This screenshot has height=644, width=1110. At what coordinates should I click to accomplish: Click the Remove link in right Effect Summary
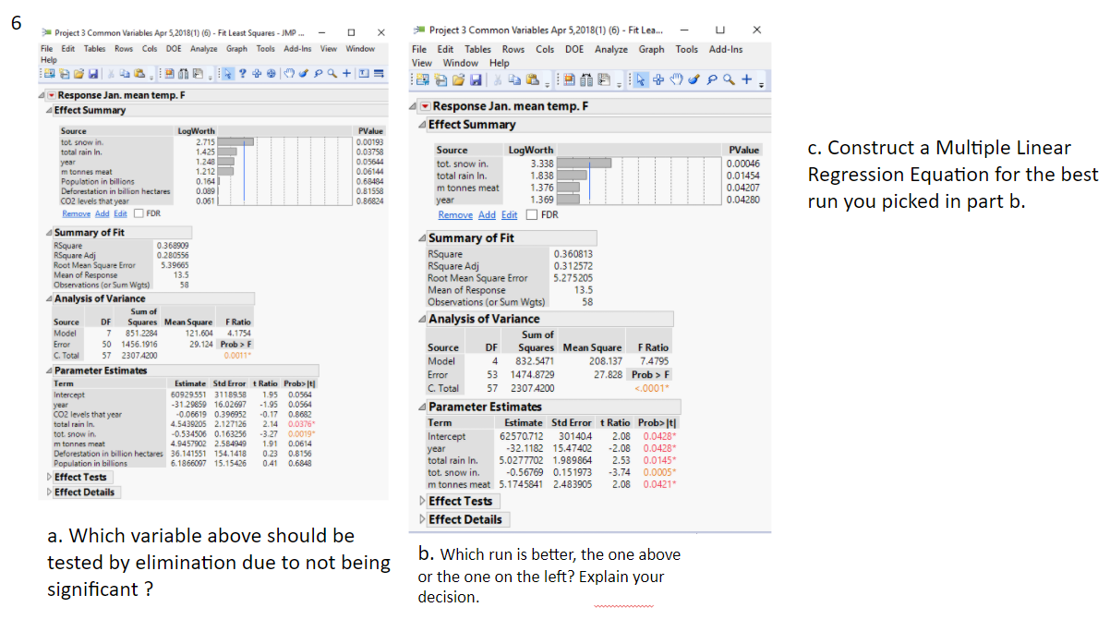(x=455, y=215)
